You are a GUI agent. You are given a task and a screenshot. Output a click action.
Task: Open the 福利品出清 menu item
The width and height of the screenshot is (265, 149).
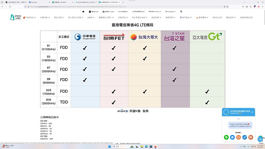(x=217, y=18)
